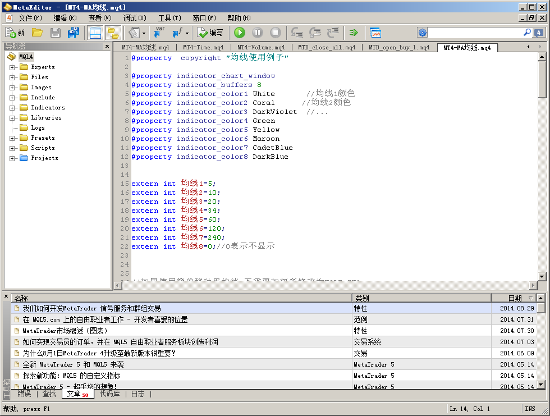Screen dimensions: 550x416
Task: Switch to the MTD_close_all.mq4 tab
Action: point(327,48)
